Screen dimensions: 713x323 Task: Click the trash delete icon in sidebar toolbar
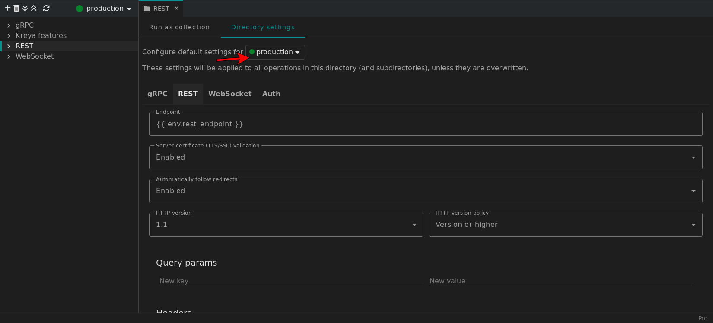point(16,8)
